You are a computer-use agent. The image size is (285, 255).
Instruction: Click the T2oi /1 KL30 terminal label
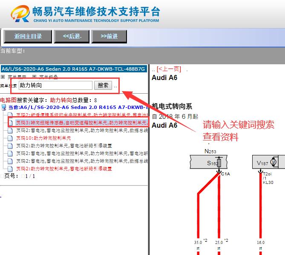(268, 178)
